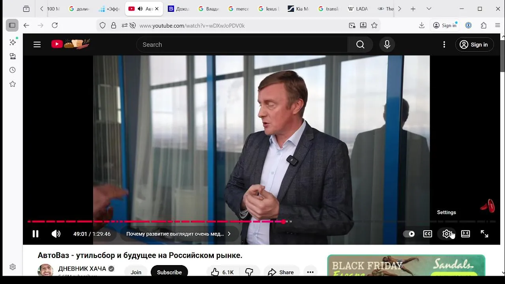Open more actions under video
Image resolution: width=505 pixels, height=284 pixels.
click(310, 272)
